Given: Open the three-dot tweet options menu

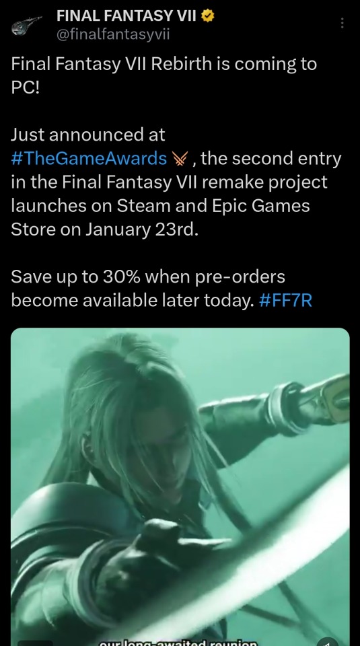Looking at the screenshot, I should 342,23.
